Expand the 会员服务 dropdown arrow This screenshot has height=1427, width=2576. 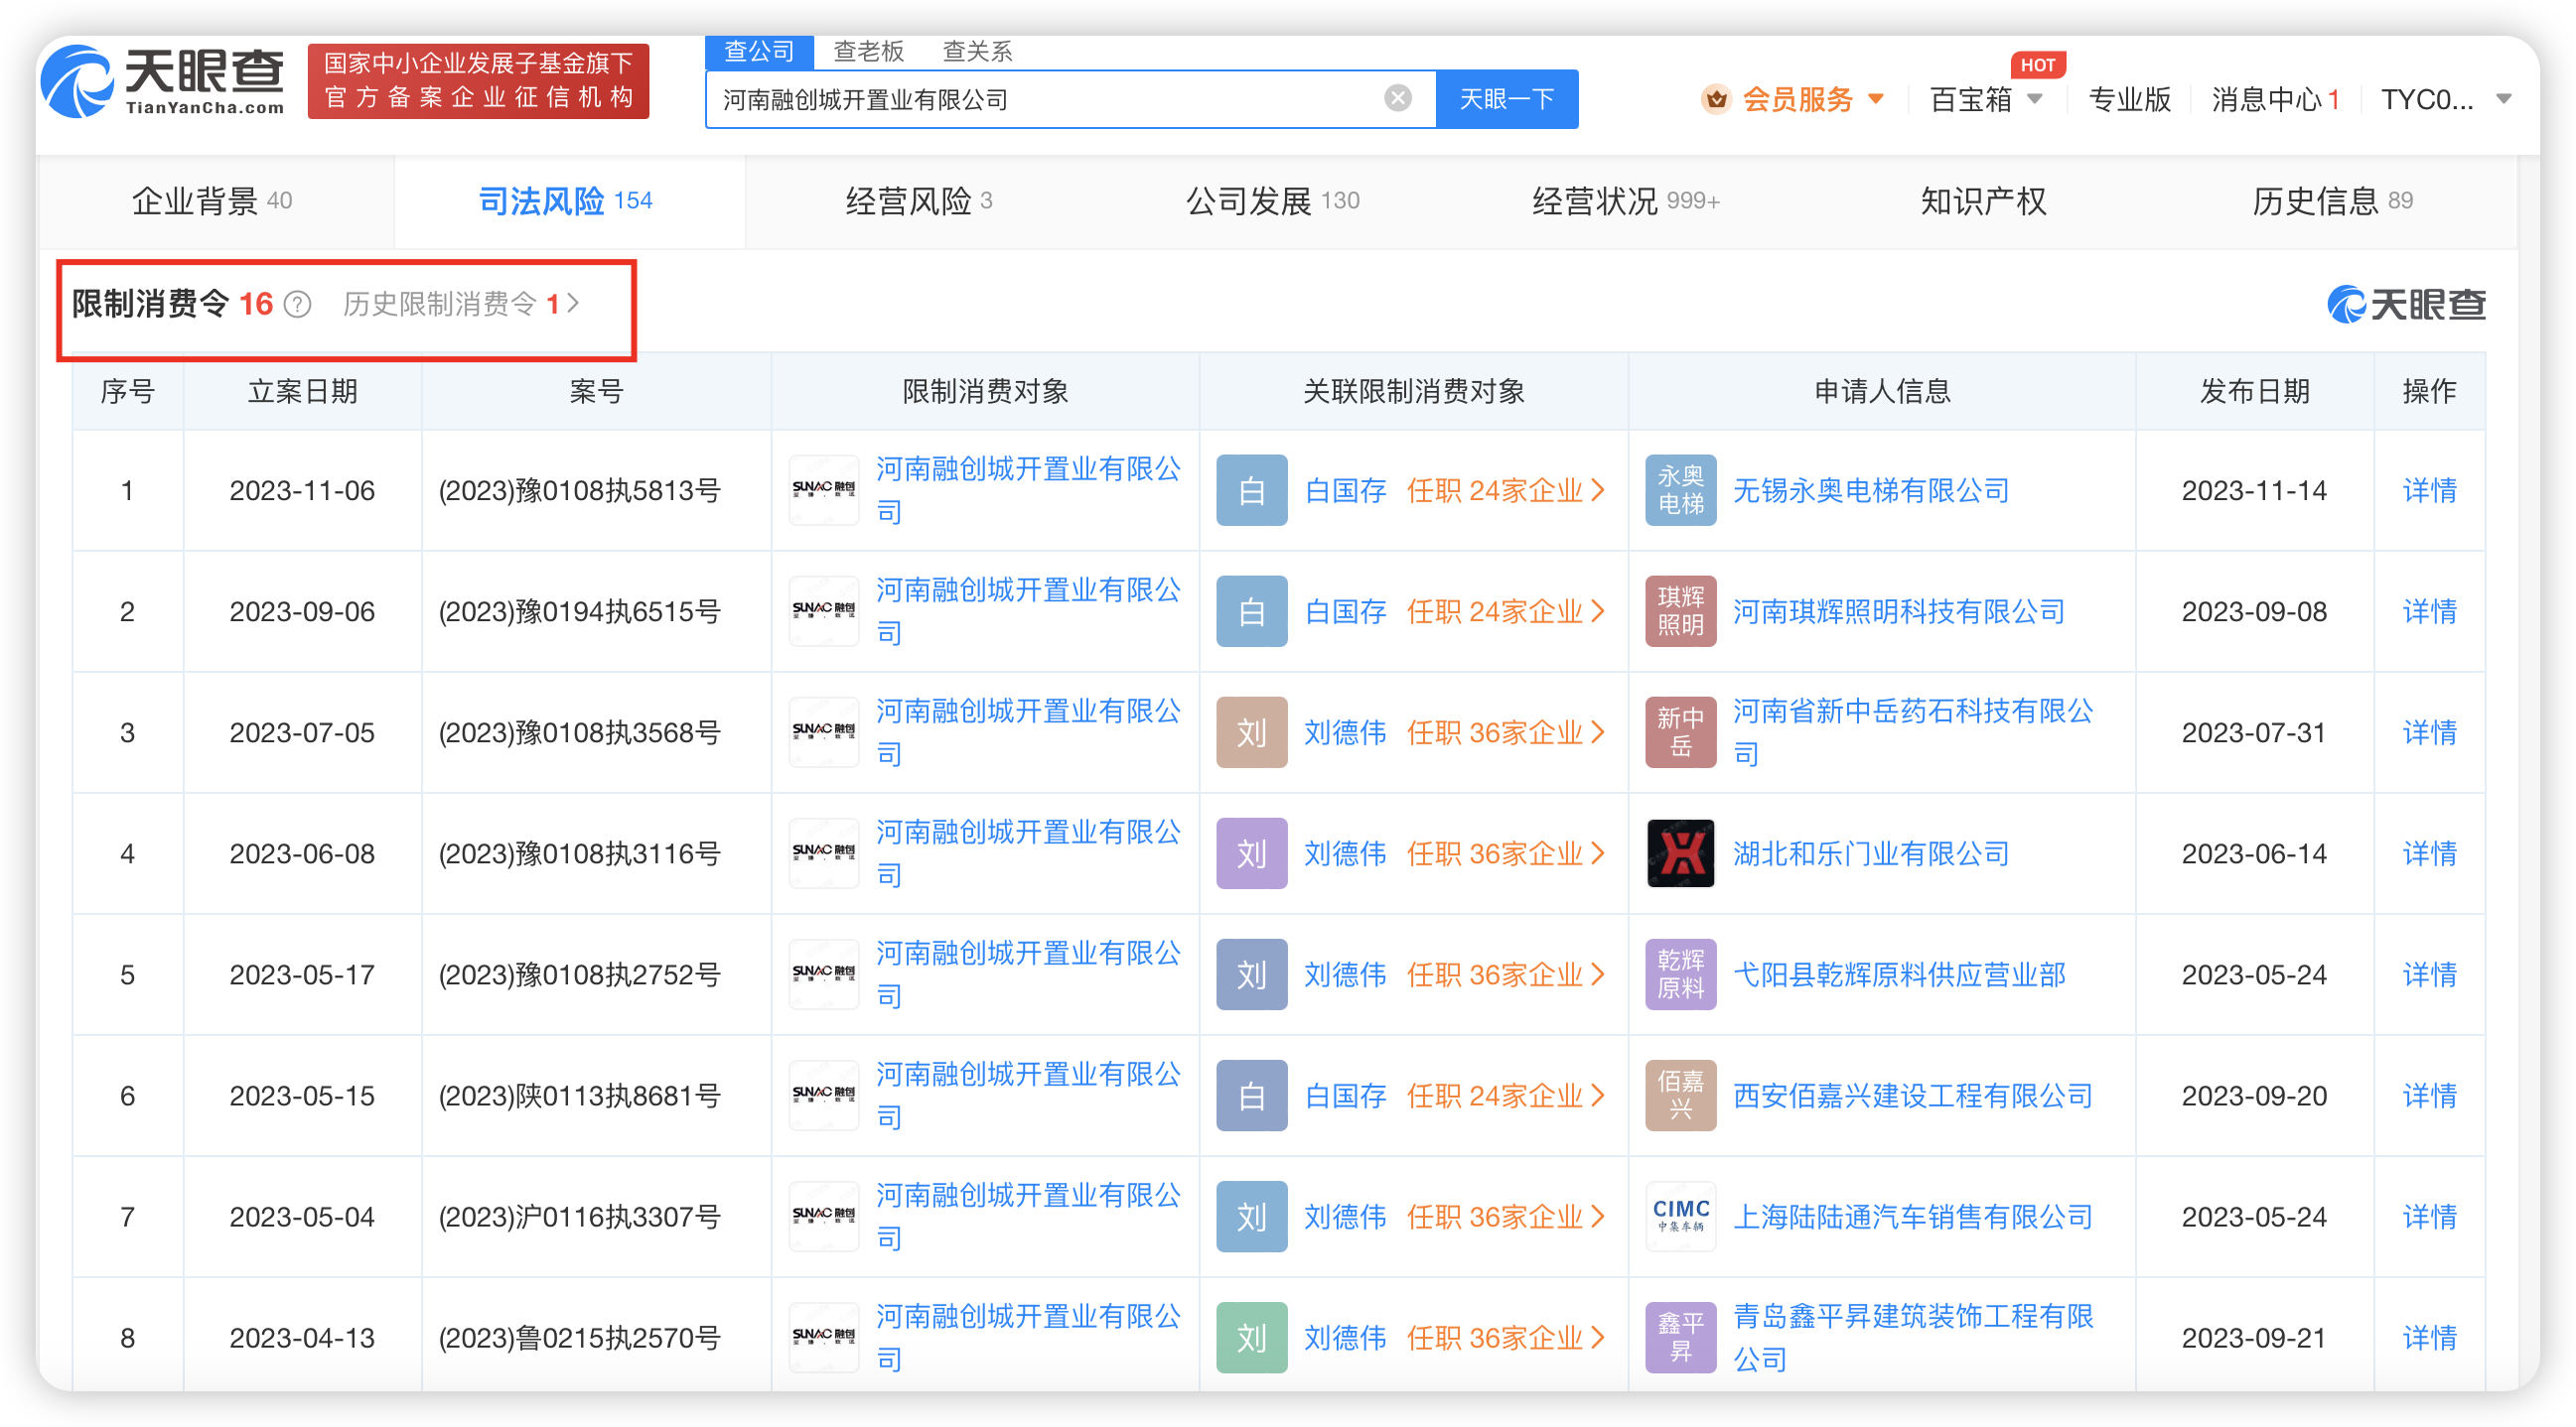coord(1876,99)
